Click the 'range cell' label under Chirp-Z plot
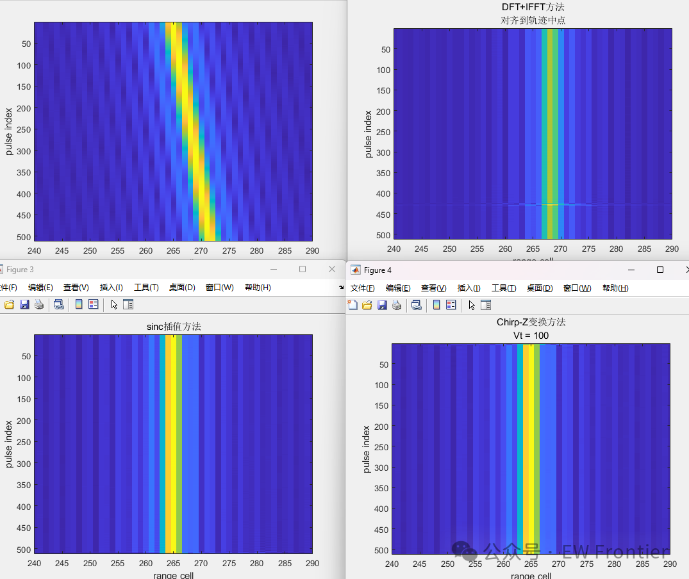The width and height of the screenshot is (689, 579). (531, 576)
